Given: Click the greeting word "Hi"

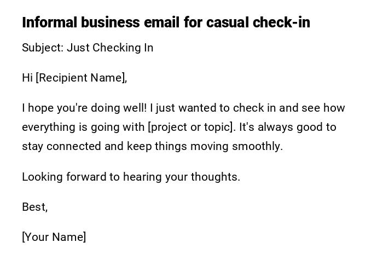Looking at the screenshot, I should click(x=27, y=78).
